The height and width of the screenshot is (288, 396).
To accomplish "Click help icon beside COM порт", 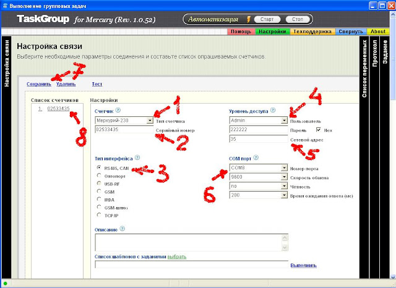I will click(256, 158).
